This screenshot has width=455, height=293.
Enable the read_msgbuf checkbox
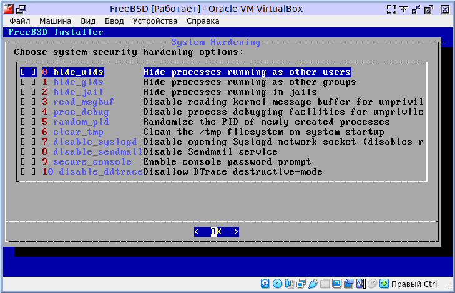click(28, 102)
